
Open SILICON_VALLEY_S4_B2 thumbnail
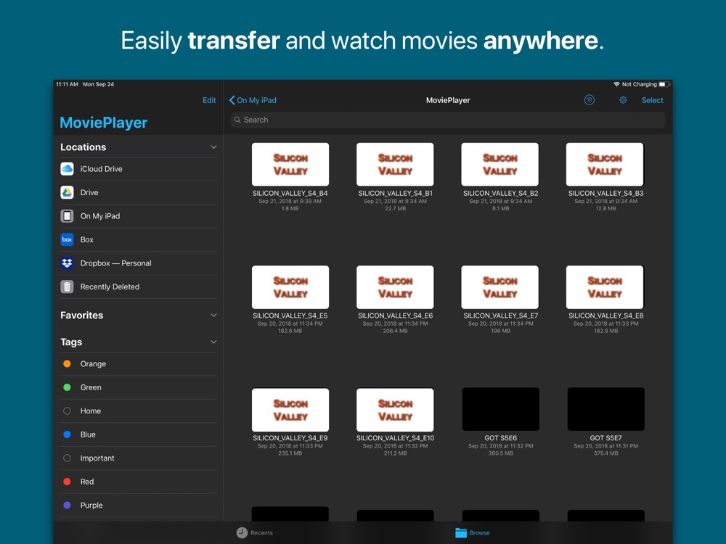tap(500, 164)
